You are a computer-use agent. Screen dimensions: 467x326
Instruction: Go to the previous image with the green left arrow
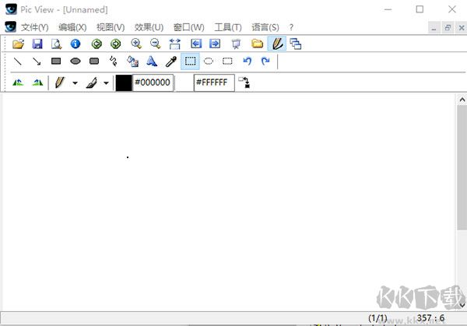(97, 44)
